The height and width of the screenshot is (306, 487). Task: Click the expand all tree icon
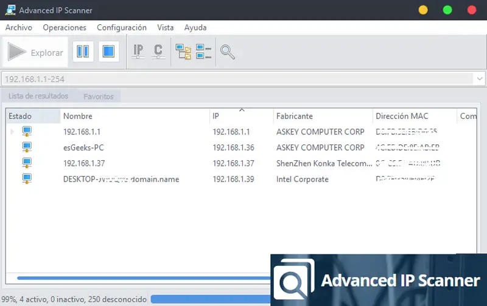pyautogui.click(x=183, y=52)
